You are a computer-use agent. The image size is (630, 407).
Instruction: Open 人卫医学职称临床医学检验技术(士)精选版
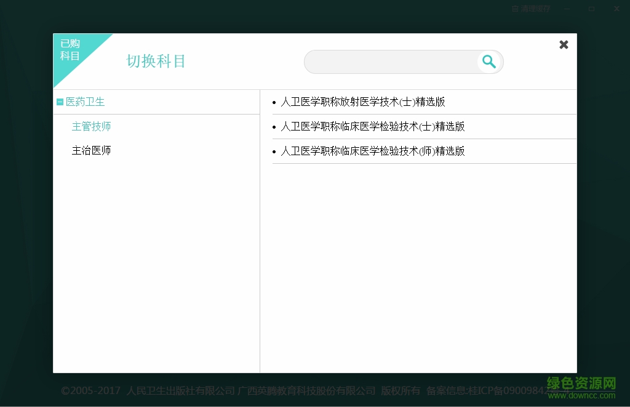click(x=373, y=126)
